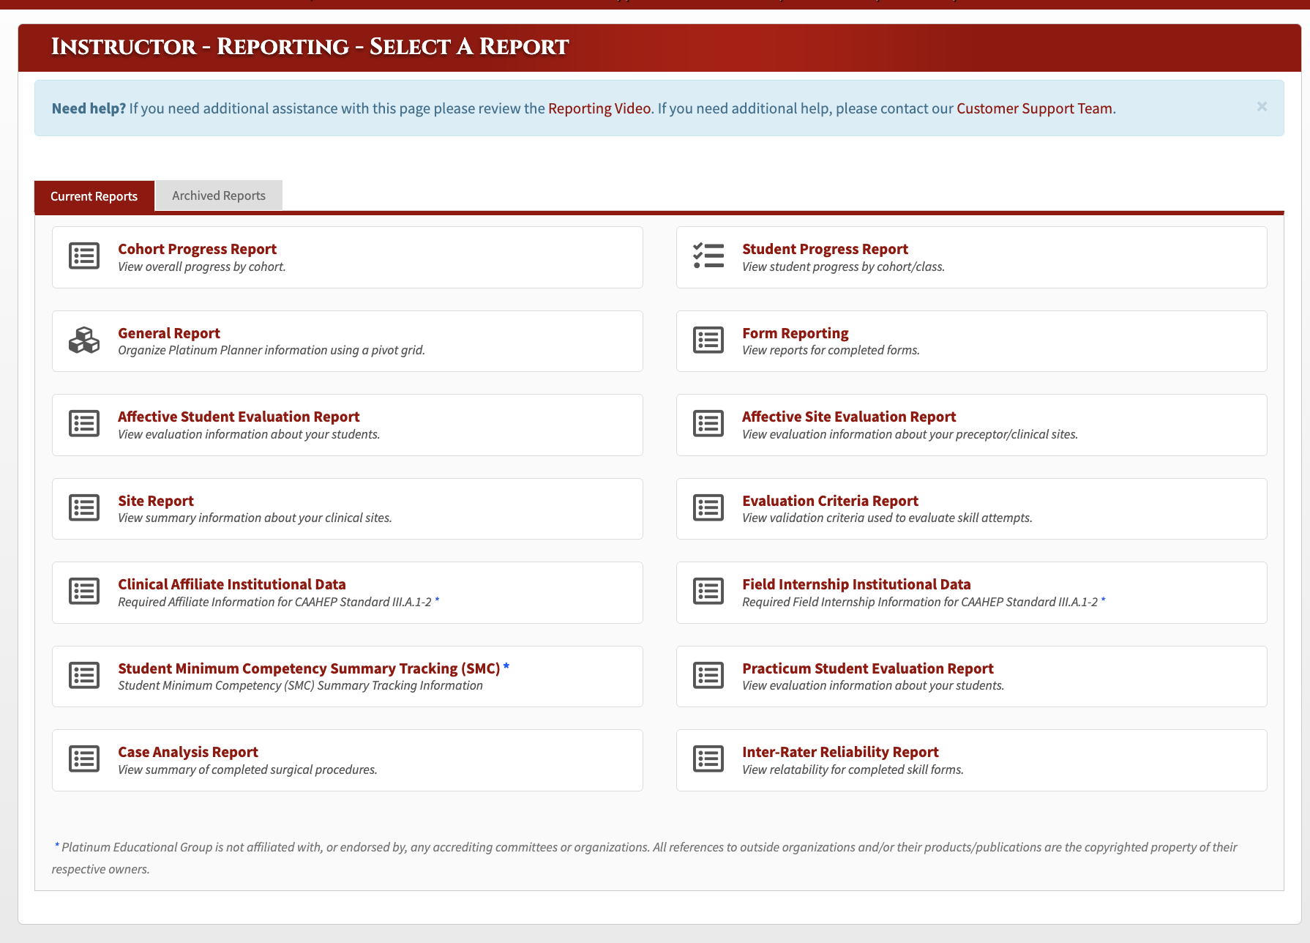Open the Cohort Progress Report
This screenshot has width=1310, height=943.
[197, 249]
